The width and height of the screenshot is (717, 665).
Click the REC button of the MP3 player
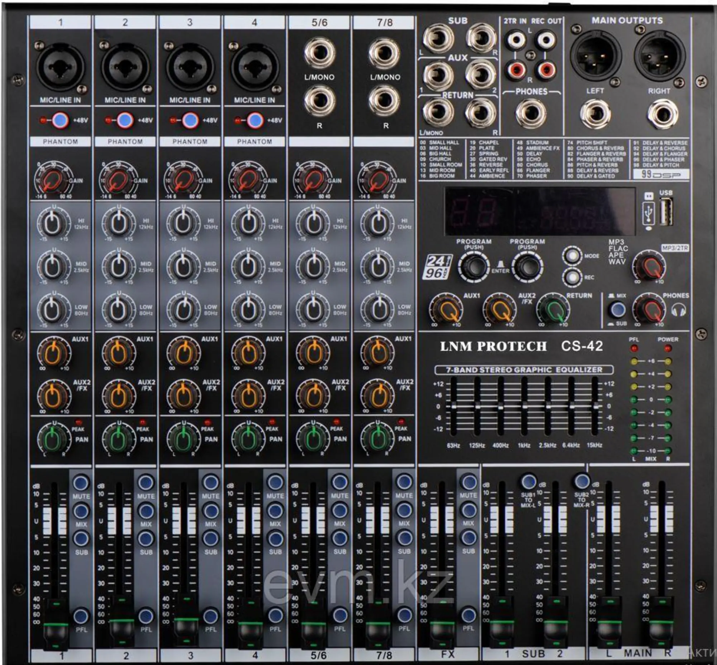572,277
